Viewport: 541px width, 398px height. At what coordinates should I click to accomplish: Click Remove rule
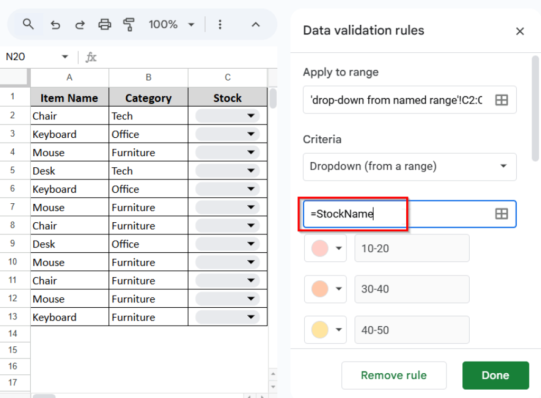394,375
